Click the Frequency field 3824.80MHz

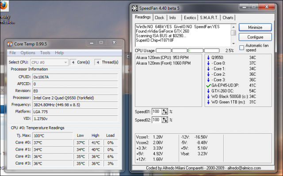[75, 105]
